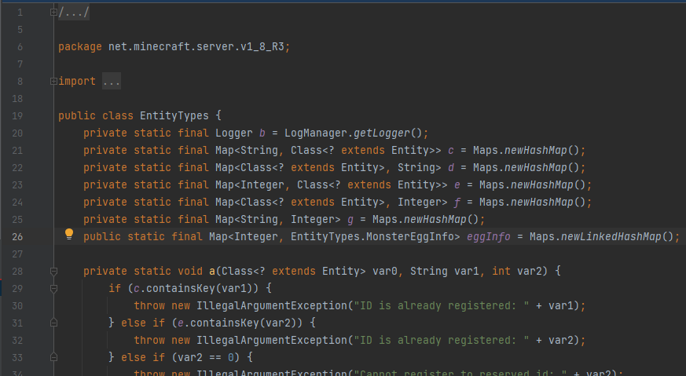
Task: Click class name EntityTypes on line 19
Action: (174, 116)
